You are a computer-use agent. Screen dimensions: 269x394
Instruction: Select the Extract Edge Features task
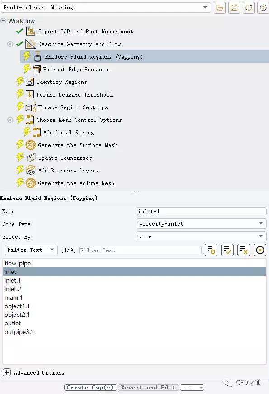pyautogui.click(x=76, y=70)
